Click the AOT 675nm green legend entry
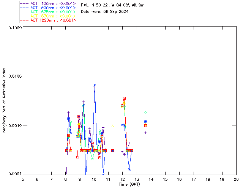This screenshot has width=243, height=194. tap(48, 12)
